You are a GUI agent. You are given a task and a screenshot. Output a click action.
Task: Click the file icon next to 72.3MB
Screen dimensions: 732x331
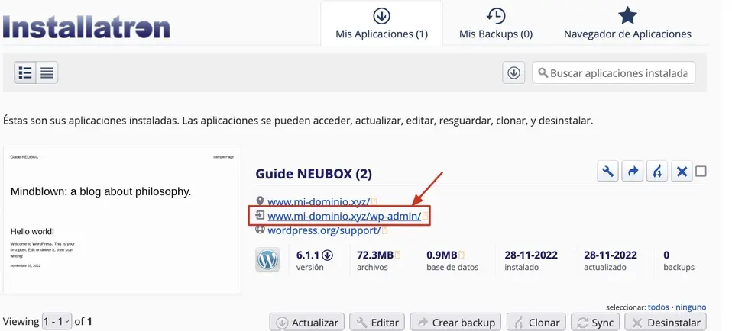point(397,255)
